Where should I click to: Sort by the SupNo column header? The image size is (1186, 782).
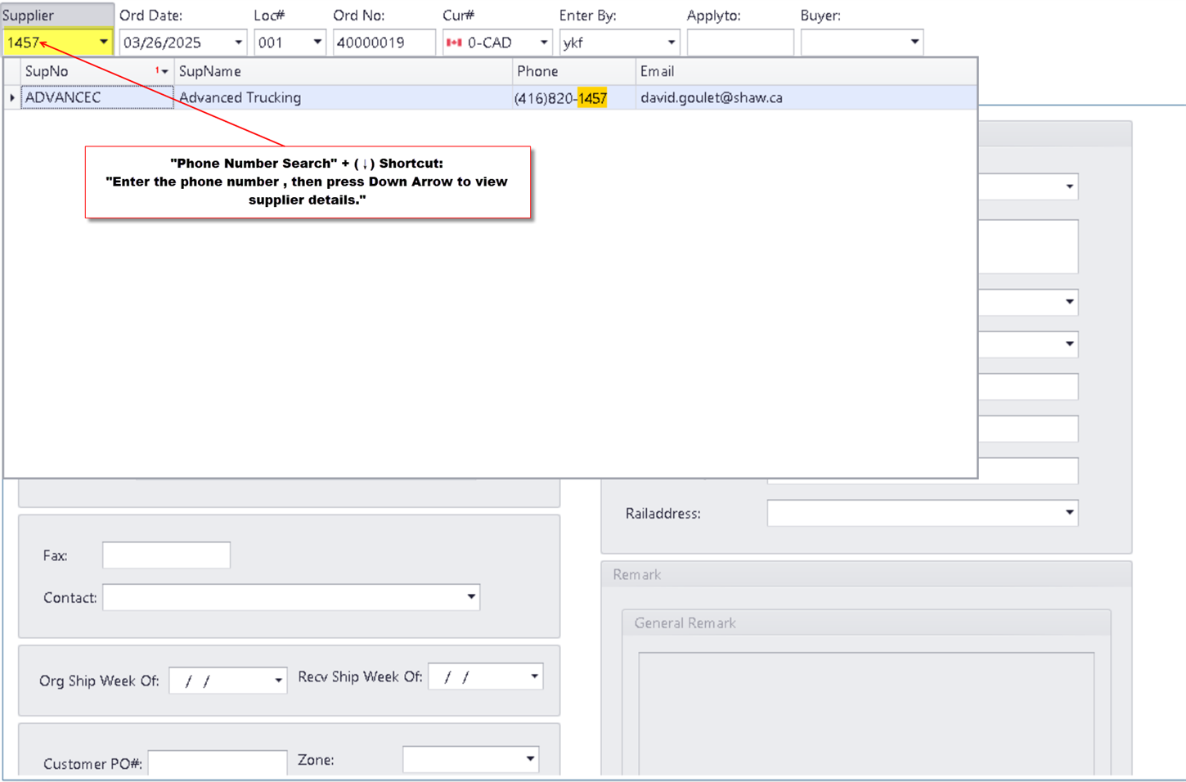82,71
